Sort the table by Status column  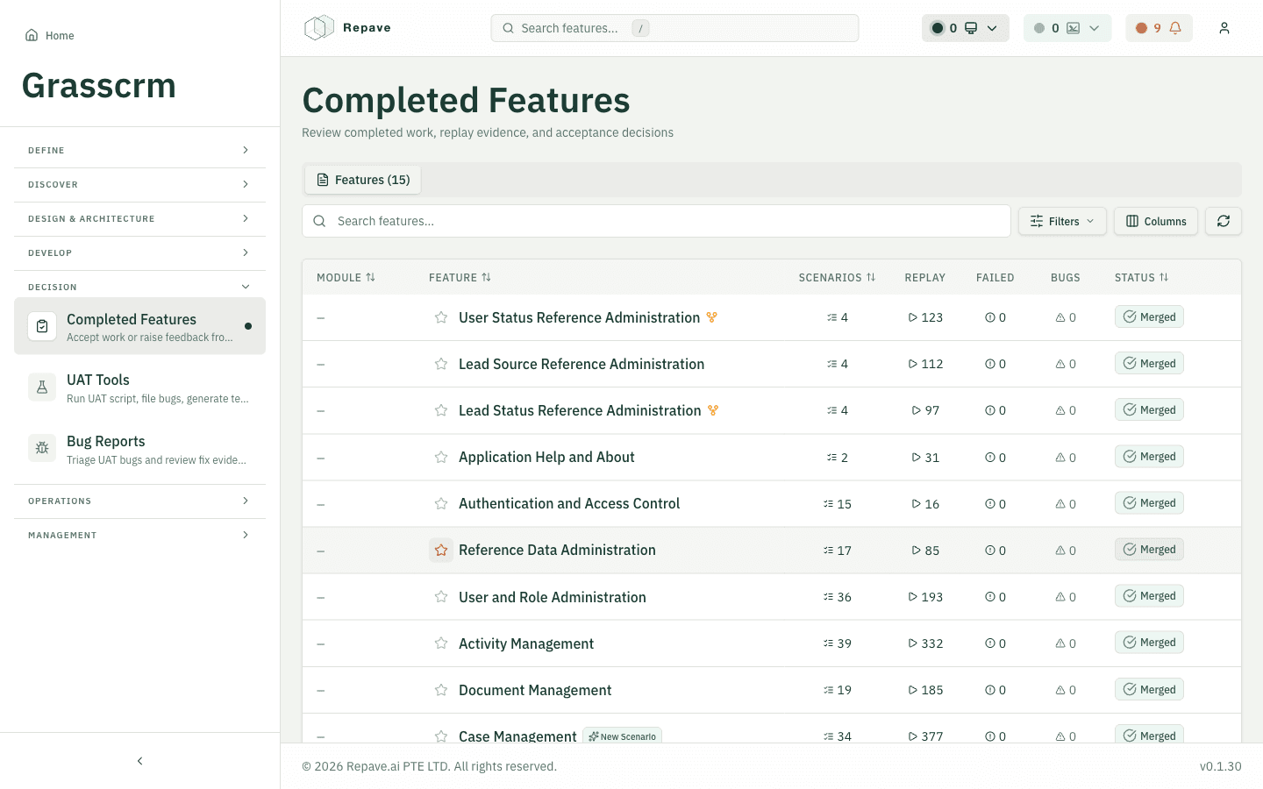[1141, 278]
